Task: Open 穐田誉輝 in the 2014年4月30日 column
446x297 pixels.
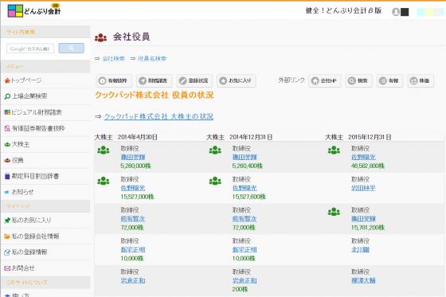Action: click(x=133, y=157)
